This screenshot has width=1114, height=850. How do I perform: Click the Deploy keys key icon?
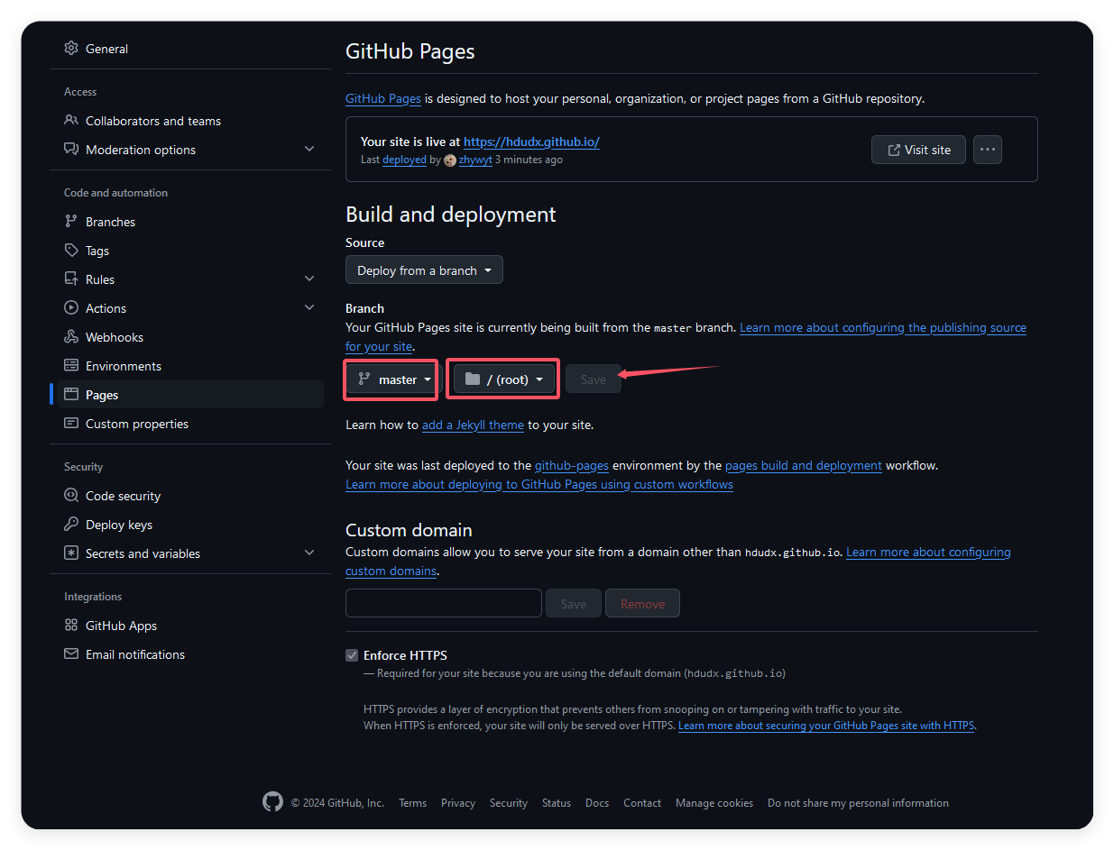(71, 525)
